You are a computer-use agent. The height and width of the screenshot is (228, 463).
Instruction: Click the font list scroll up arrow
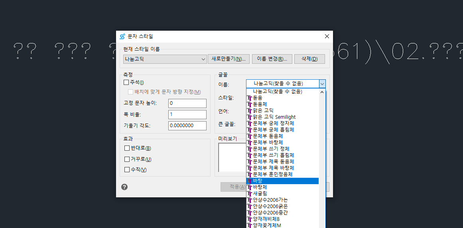pos(322,92)
